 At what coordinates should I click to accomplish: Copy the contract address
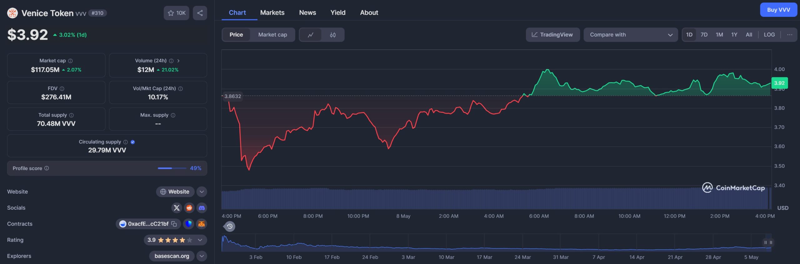click(174, 224)
